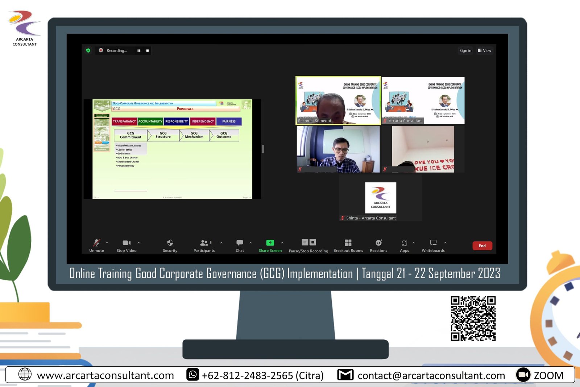Image resolution: width=580 pixels, height=387 pixels.
Task: Expand the arrow next to Participants
Action: pos(221,243)
